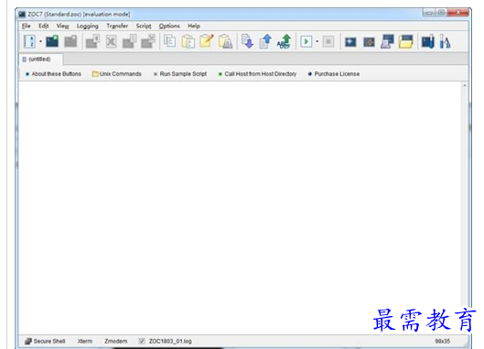
Task: Click the monitor with printer icon
Action: tap(387, 41)
